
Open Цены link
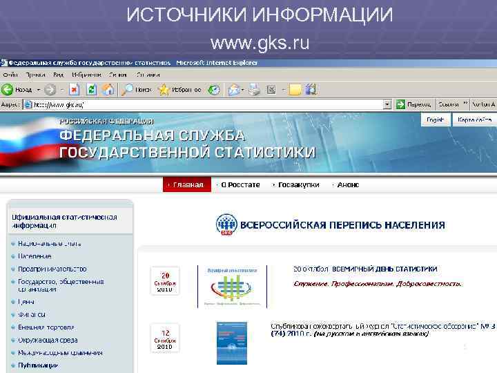click(x=26, y=302)
